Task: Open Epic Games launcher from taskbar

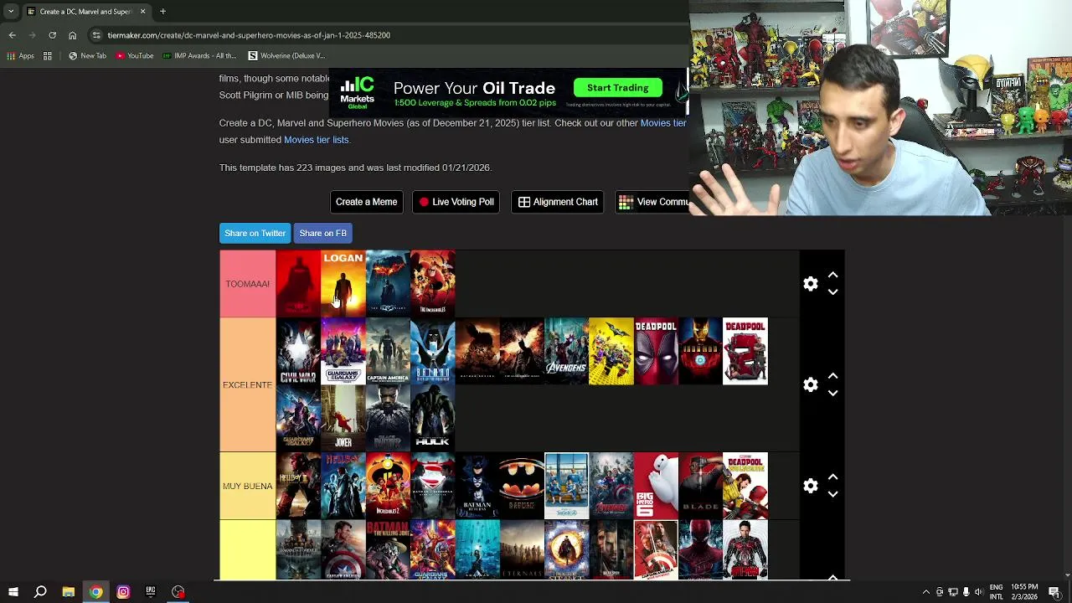Action: pos(151,592)
